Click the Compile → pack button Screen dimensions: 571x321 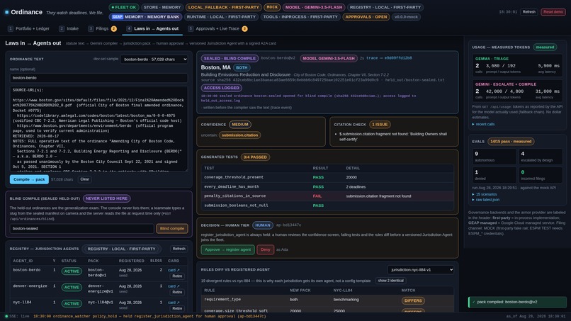tap(29, 179)
